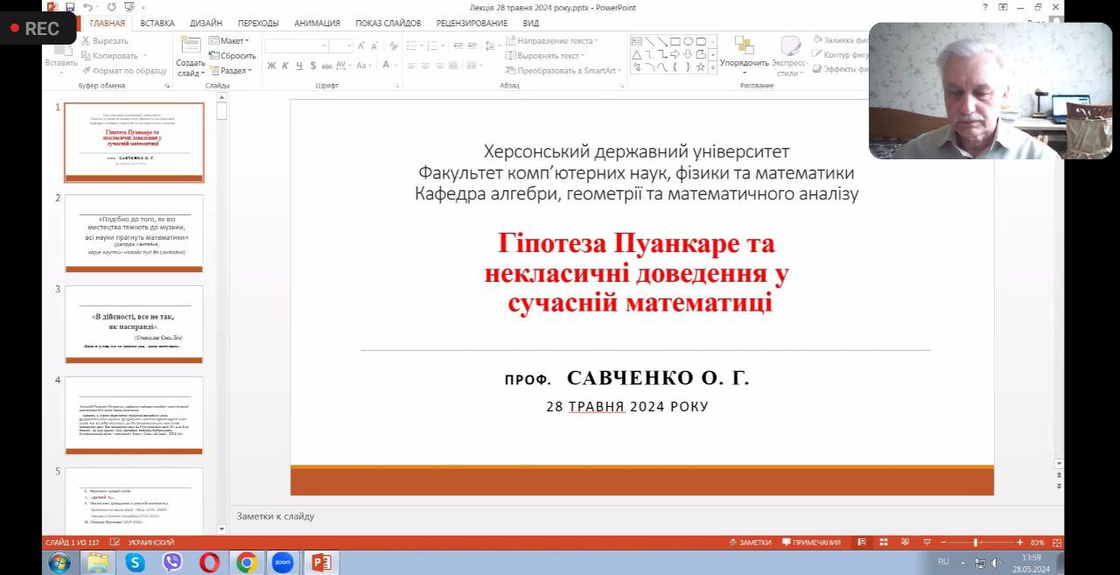Switch to reading view icon
This screenshot has height=575, width=1120.
[903, 543]
